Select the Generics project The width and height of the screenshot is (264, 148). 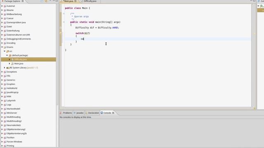(11, 80)
